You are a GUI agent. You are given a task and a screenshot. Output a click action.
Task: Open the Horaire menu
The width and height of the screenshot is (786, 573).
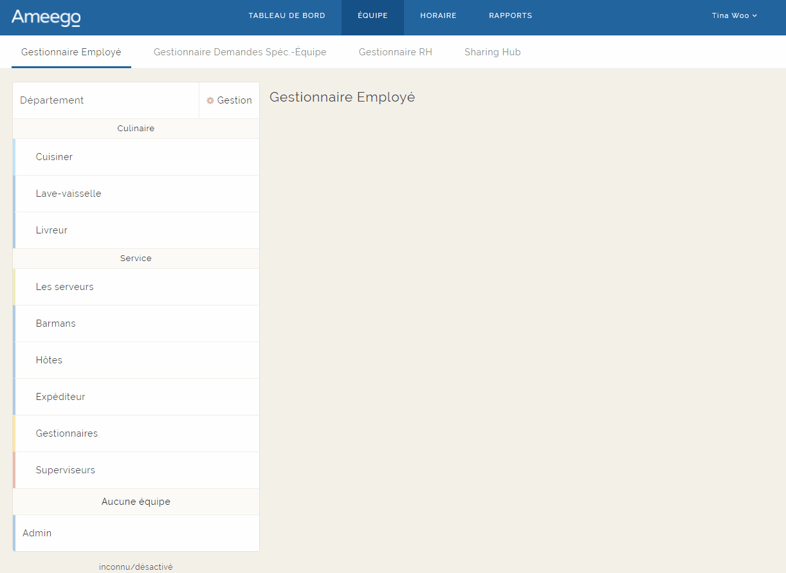point(438,16)
